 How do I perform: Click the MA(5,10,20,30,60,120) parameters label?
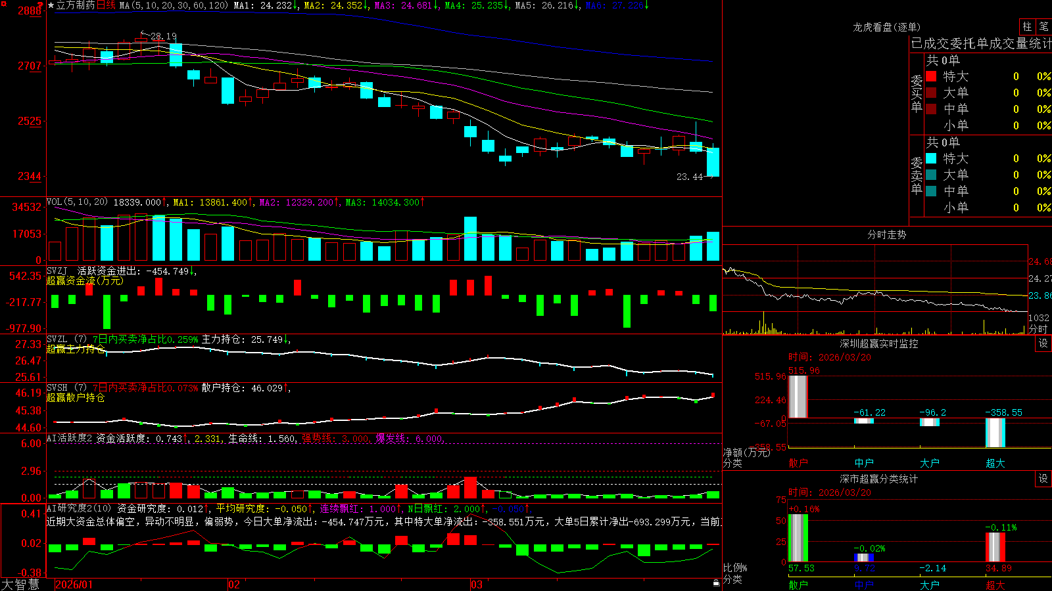click(174, 5)
